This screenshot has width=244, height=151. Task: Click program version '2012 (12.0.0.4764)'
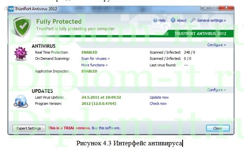tap(99, 103)
